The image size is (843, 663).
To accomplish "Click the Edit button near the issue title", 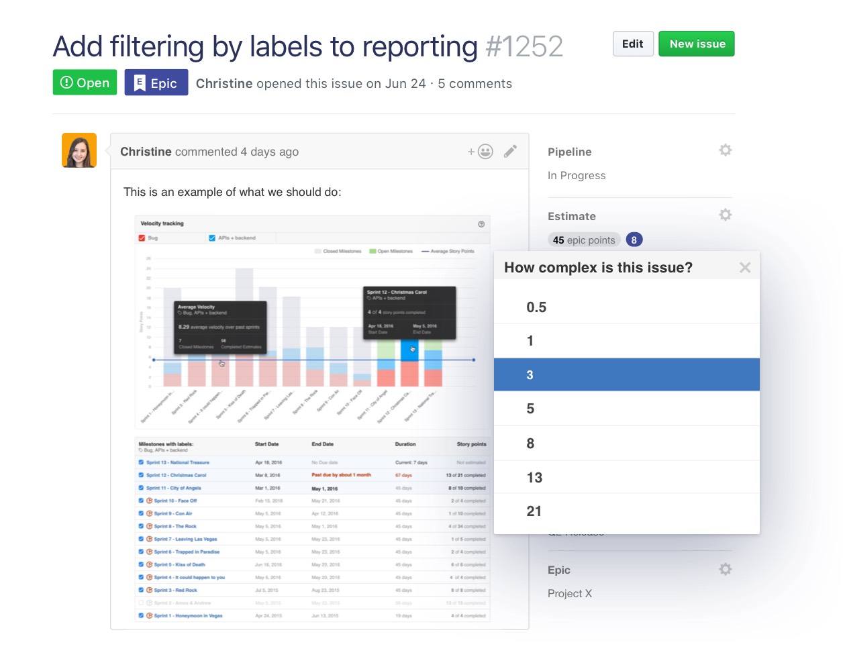I will pos(632,44).
